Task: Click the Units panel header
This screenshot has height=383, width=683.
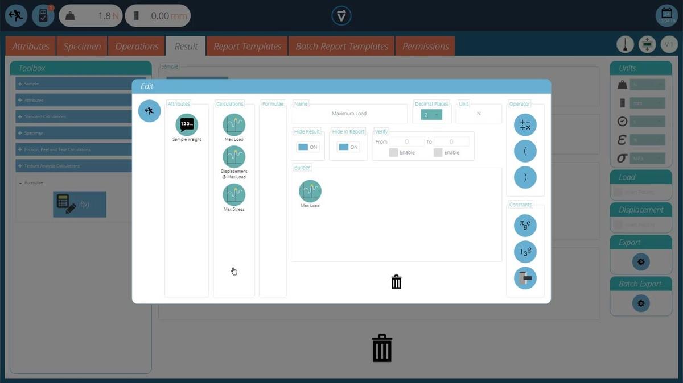Action: click(x=641, y=68)
